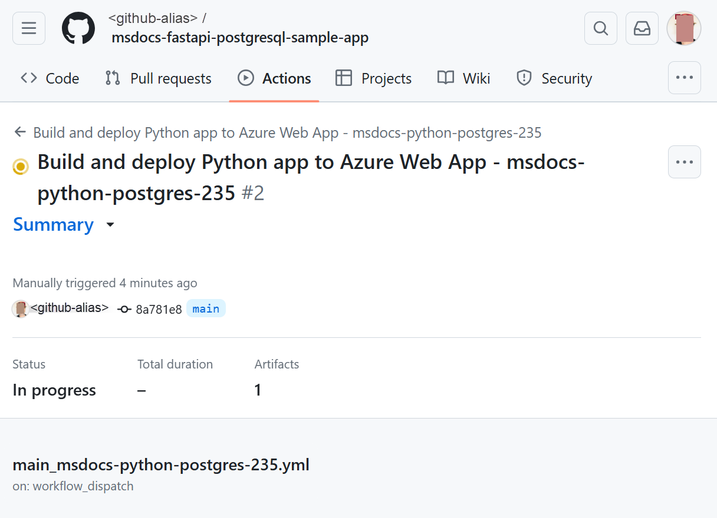Viewport: 717px width, 518px height.
Task: Go back using the workflow breadcrumb arrow
Action: point(19,132)
